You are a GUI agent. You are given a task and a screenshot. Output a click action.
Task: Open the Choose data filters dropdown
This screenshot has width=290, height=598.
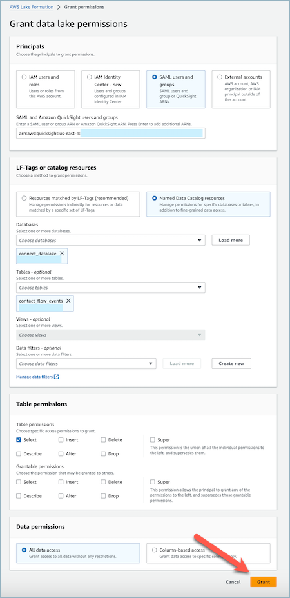coord(86,363)
